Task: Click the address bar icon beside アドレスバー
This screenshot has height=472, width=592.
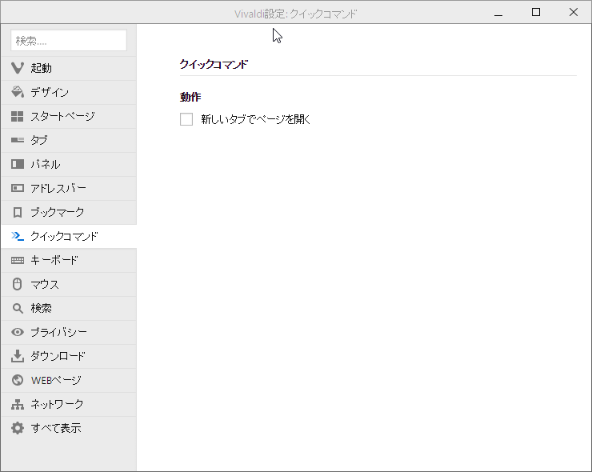Action: (18, 188)
